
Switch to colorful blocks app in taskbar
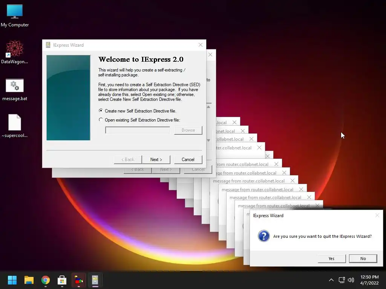(x=79, y=280)
